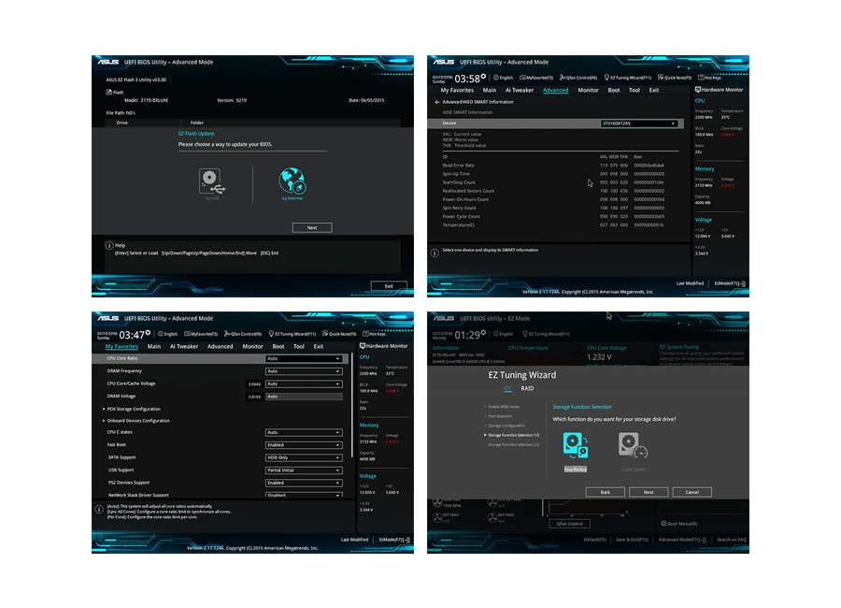
Task: Choose the by Internet globe icon in EZ Flash
Action: pyautogui.click(x=292, y=181)
